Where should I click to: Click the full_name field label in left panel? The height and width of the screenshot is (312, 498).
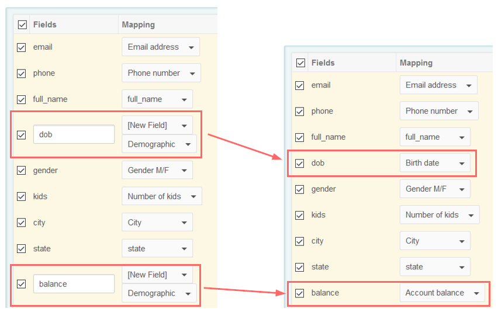50,99
